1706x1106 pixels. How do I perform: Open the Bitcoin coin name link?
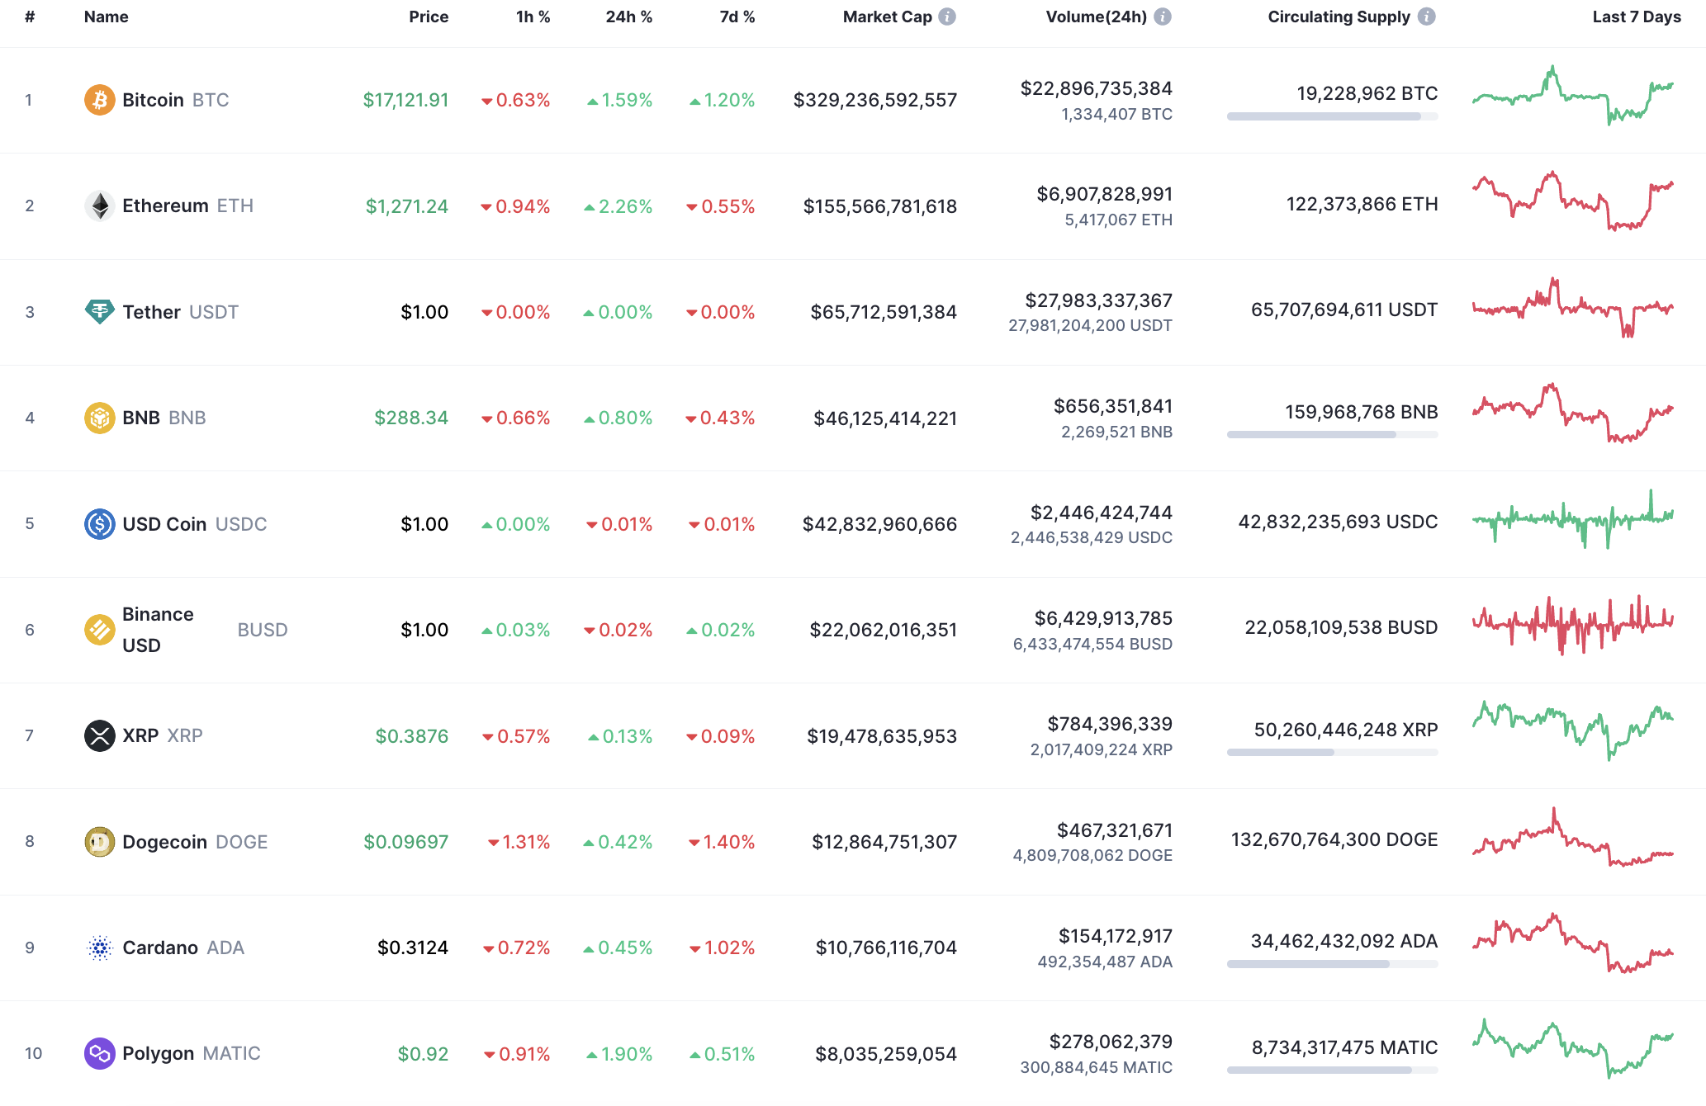(x=153, y=100)
